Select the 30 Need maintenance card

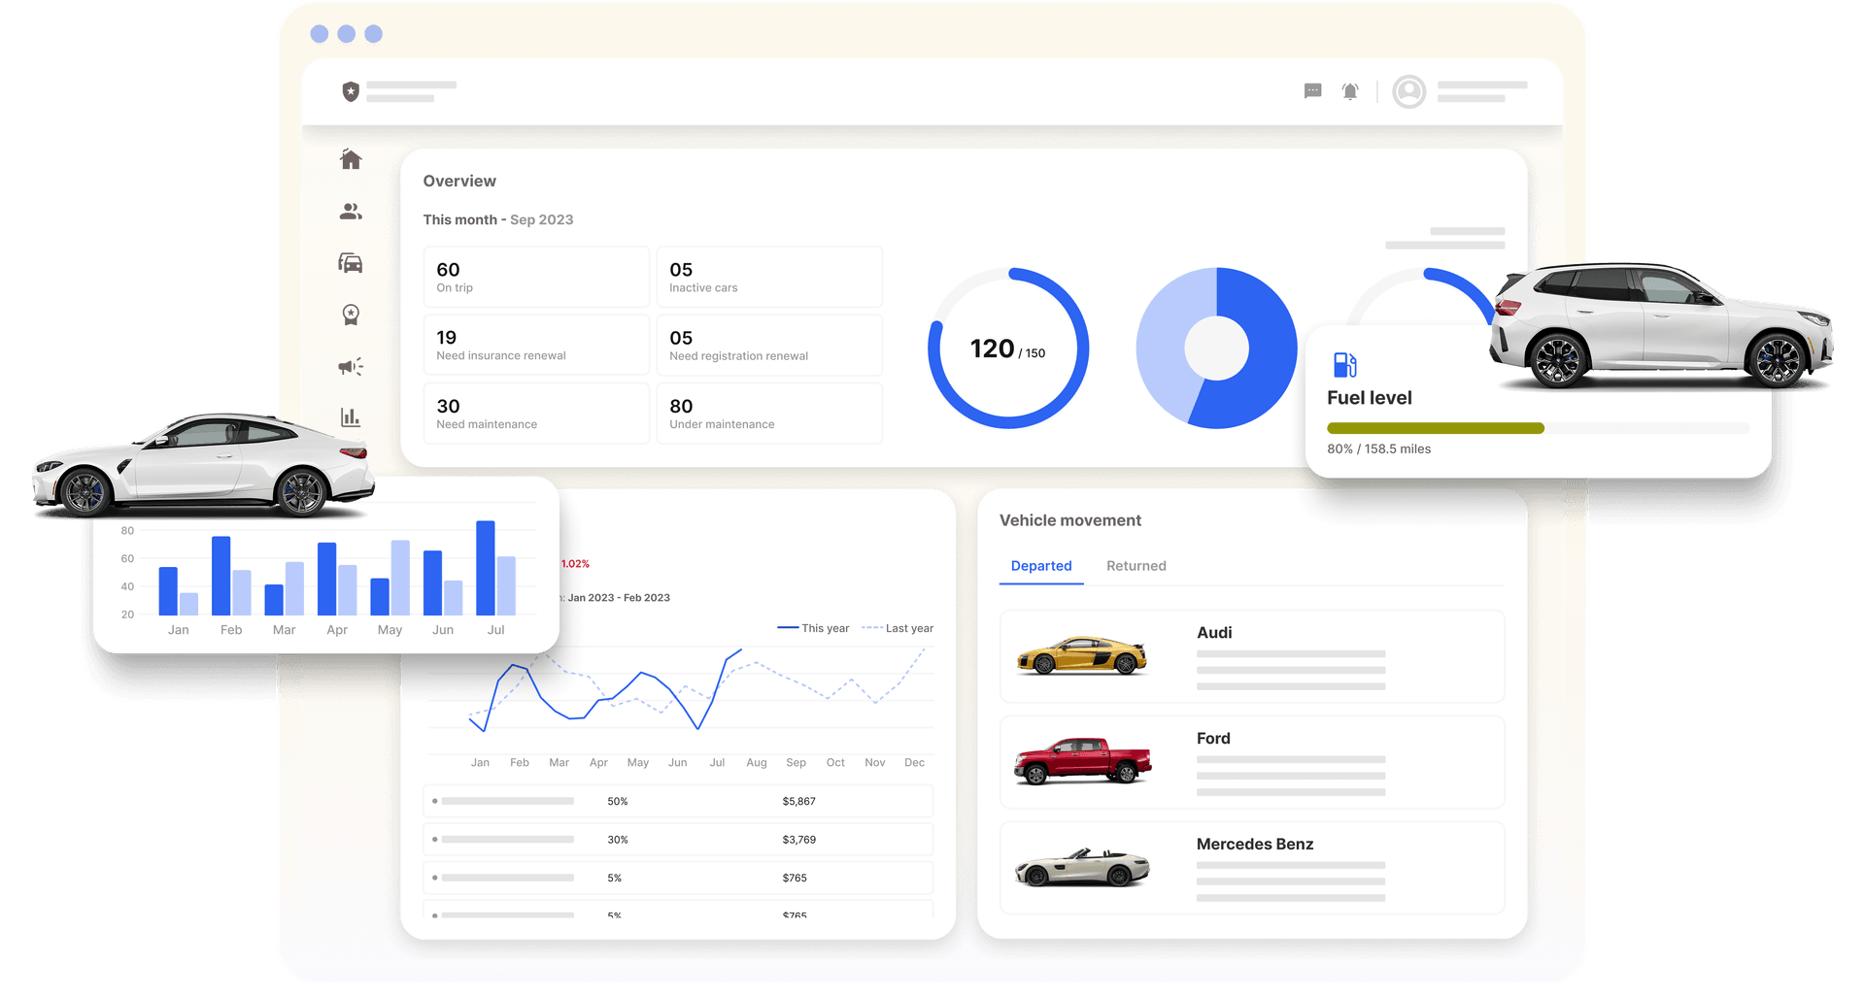click(536, 414)
